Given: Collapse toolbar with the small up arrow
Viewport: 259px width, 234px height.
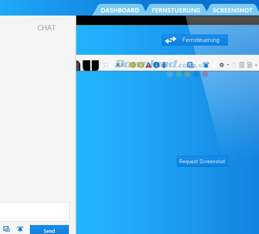Looking at the screenshot, I should [256, 65].
